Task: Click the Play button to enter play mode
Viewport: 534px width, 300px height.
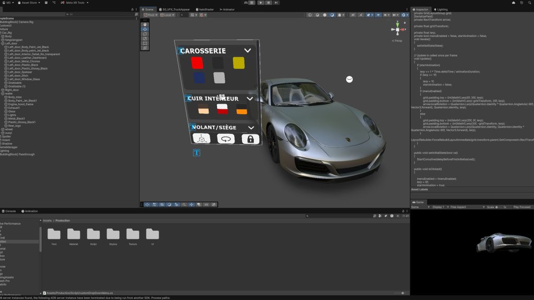Action: [261, 3]
